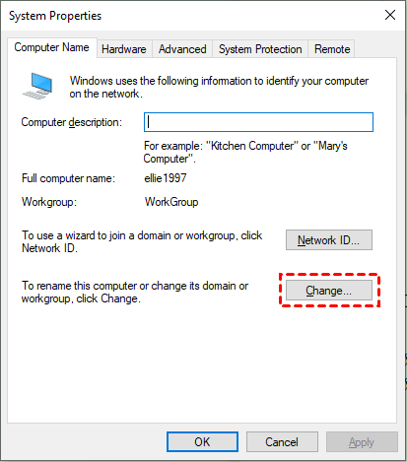The width and height of the screenshot is (407, 462).
Task: Go to the System Protection tab
Action: pos(260,49)
